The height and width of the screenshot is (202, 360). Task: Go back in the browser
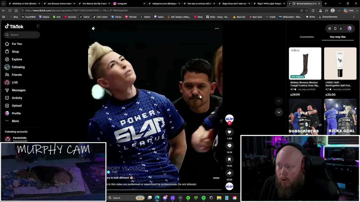(3, 10)
